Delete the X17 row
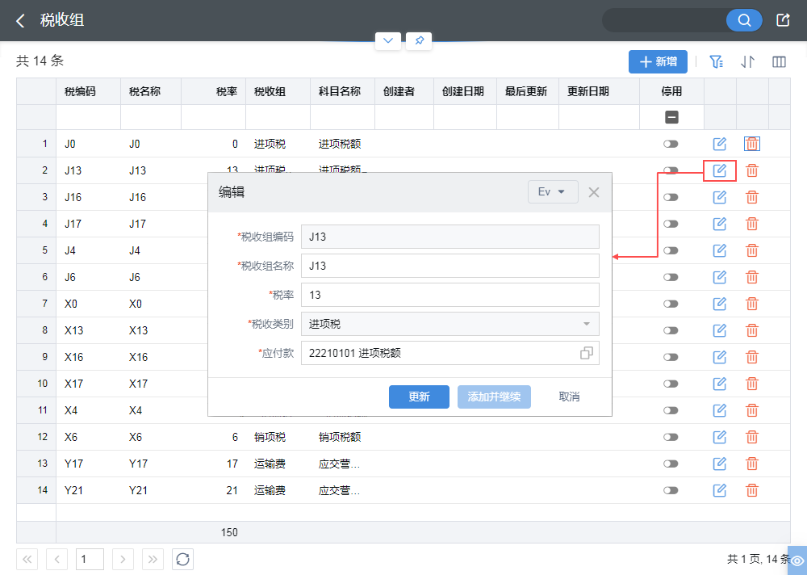Viewport: 807px width, 575px height. pos(752,384)
